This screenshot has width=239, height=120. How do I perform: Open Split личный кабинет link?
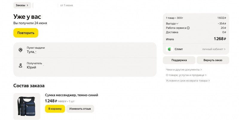click(x=214, y=49)
